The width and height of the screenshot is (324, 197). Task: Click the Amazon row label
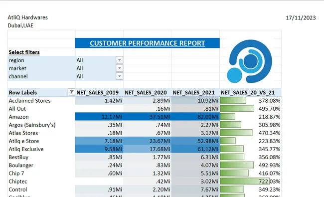click(x=18, y=117)
